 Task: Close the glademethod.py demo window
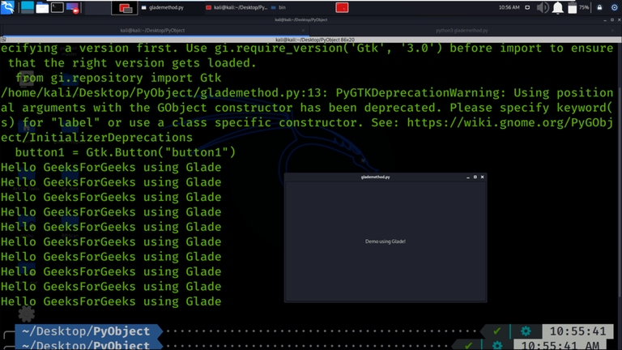point(483,177)
